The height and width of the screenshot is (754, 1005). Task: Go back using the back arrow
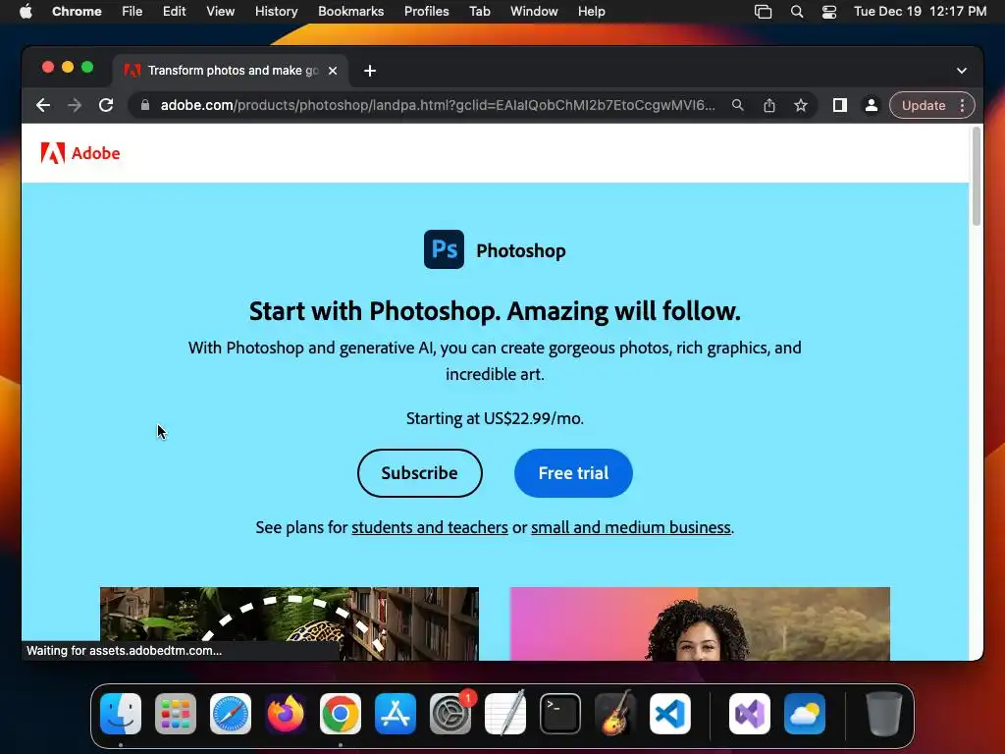[x=43, y=105]
